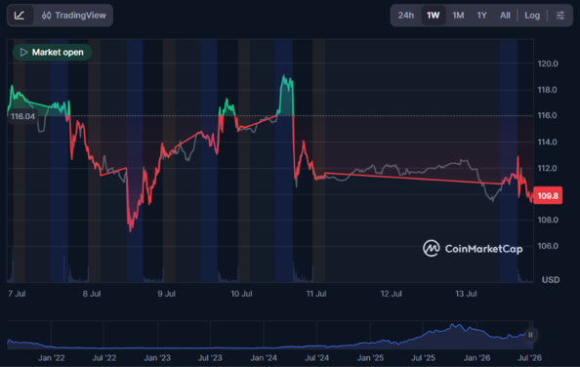Click the 9 Jul date label

pos(166,294)
